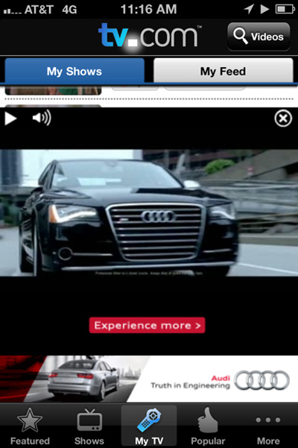This screenshot has height=448, width=298.
Task: Tap the Experience more button
Action: [x=147, y=325]
